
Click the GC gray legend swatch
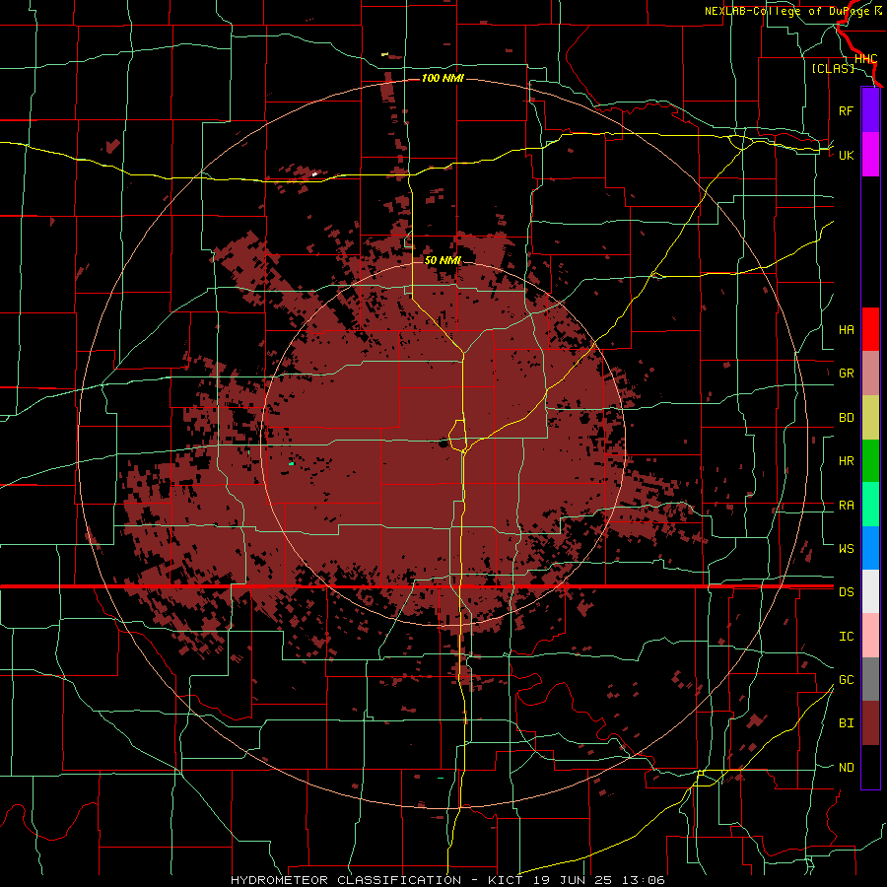click(870, 679)
